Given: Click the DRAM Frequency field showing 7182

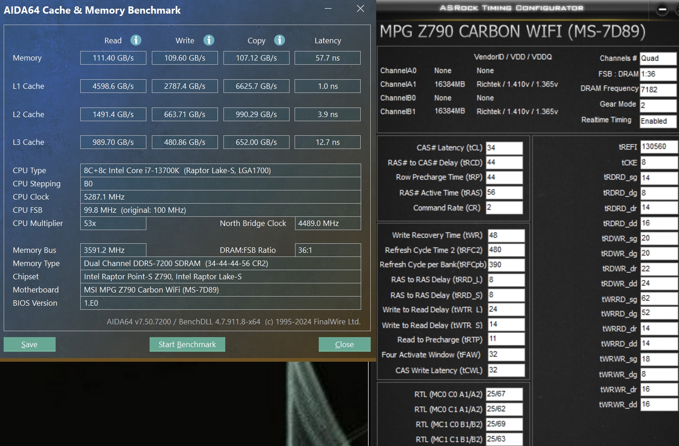Looking at the screenshot, I should (658, 90).
